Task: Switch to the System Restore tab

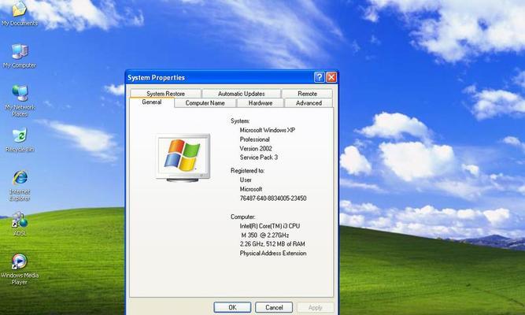Action: point(165,94)
